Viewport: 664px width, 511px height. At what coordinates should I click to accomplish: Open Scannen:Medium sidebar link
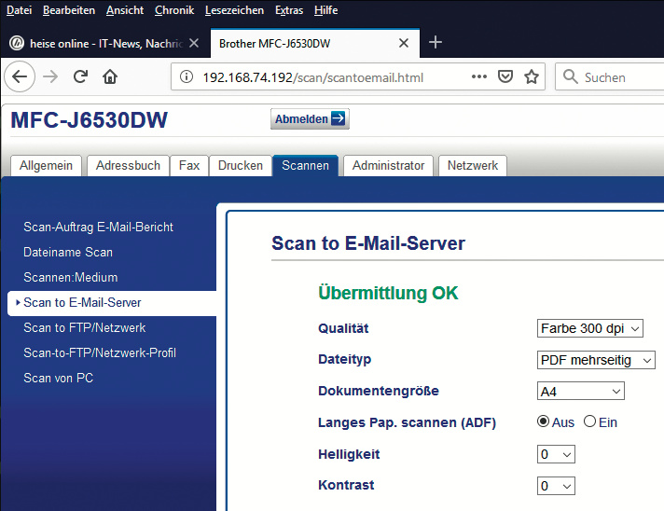point(71,277)
